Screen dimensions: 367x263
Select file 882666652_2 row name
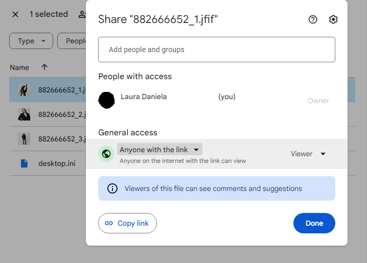click(x=62, y=114)
